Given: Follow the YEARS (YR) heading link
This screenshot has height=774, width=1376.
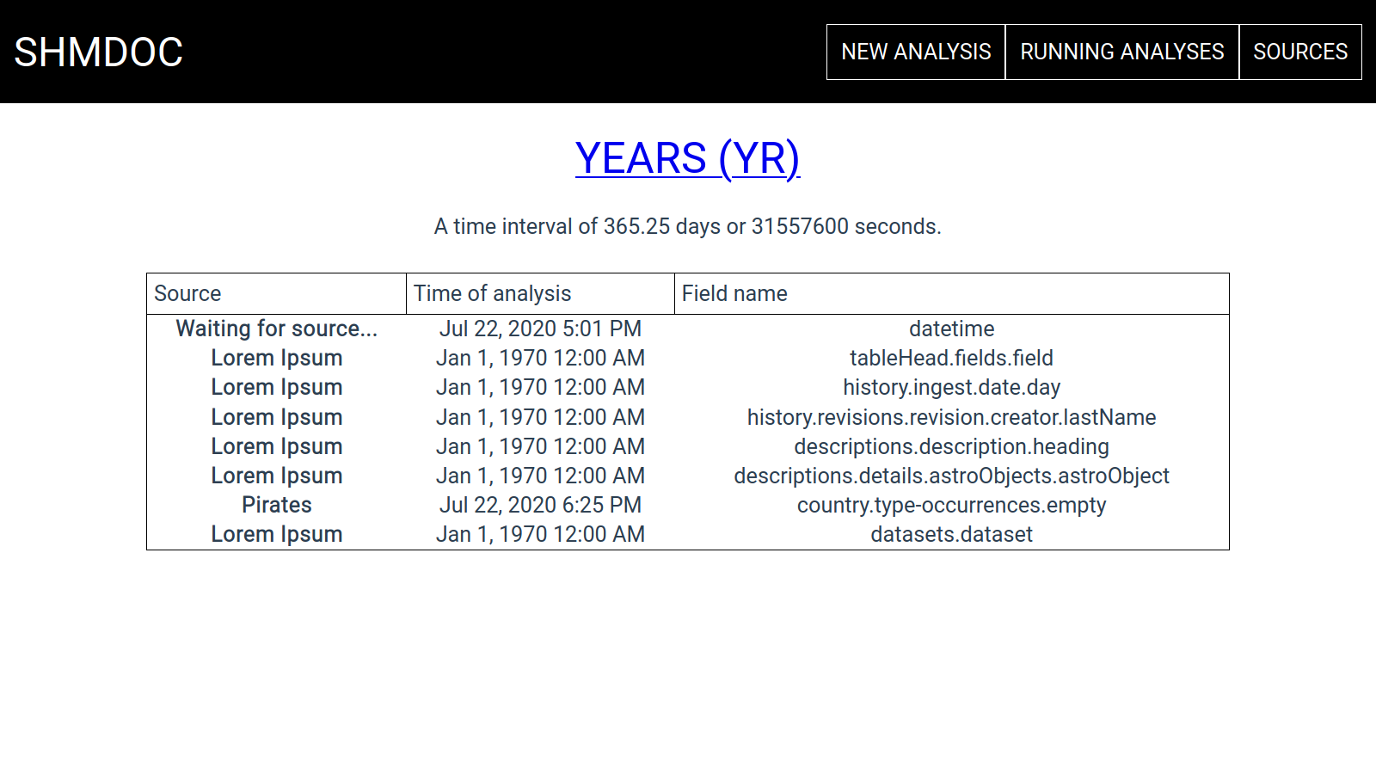Looking at the screenshot, I should tap(687, 159).
